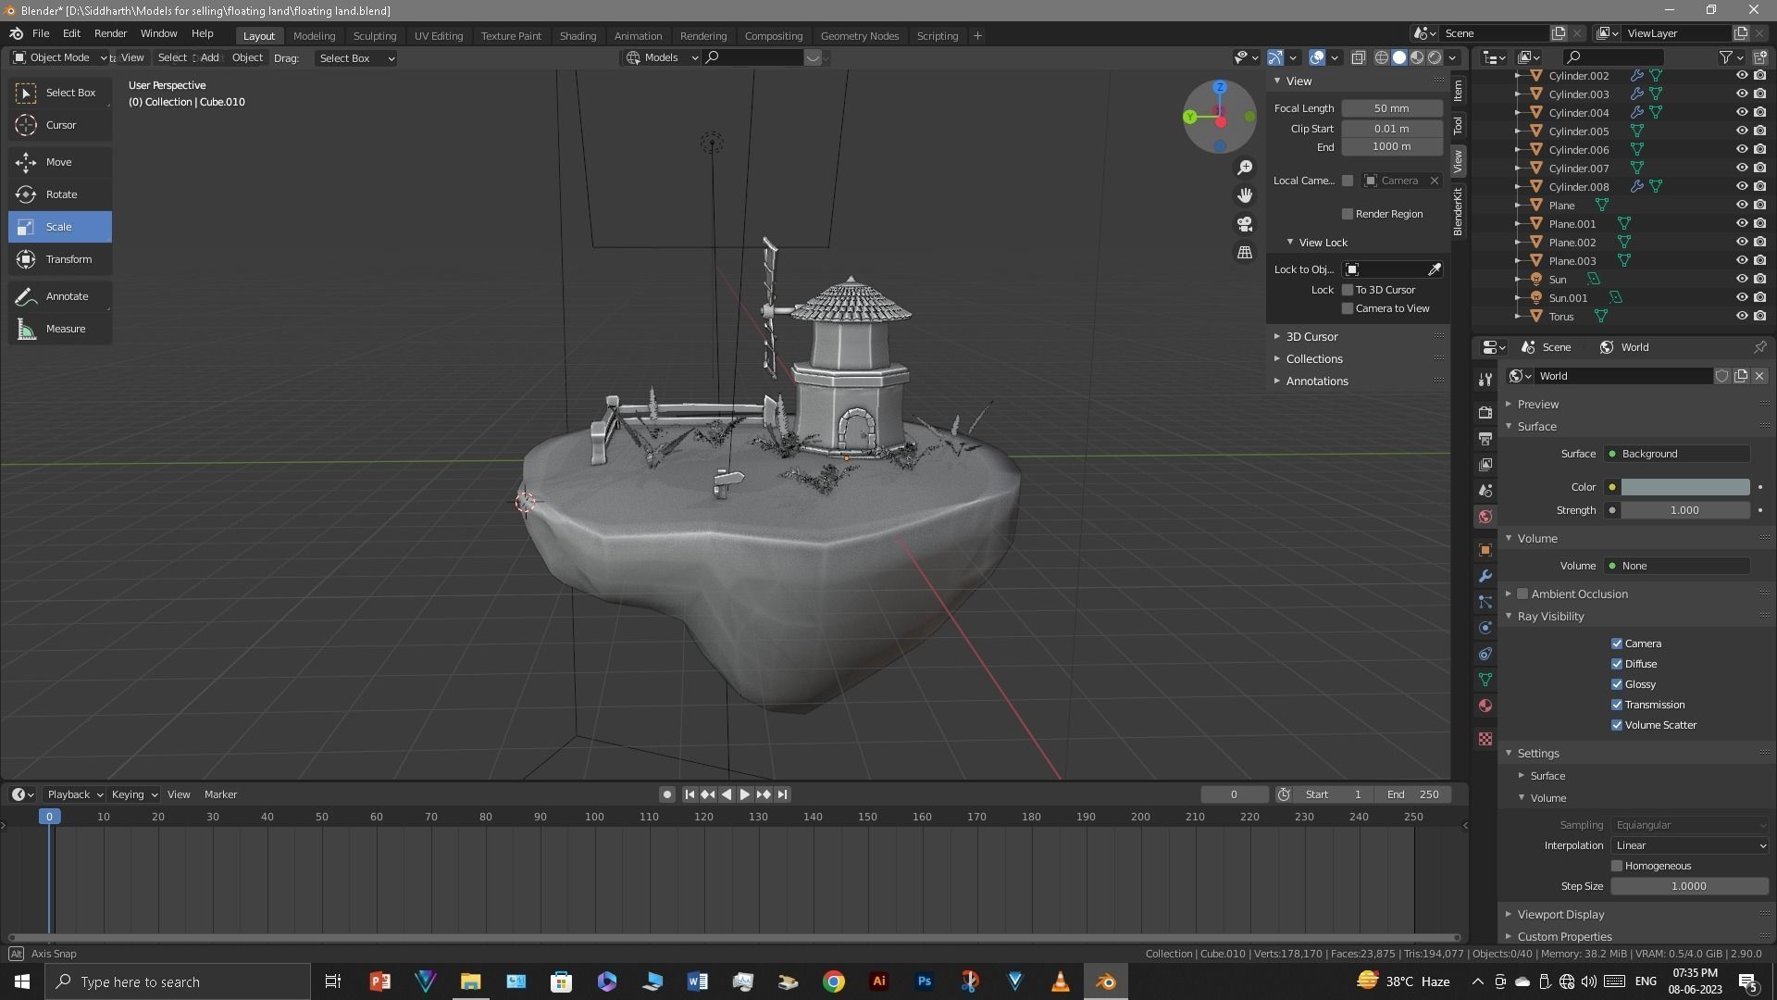Open the Drag Select Box dropdown
This screenshot has width=1777, height=1000.
pos(356,58)
